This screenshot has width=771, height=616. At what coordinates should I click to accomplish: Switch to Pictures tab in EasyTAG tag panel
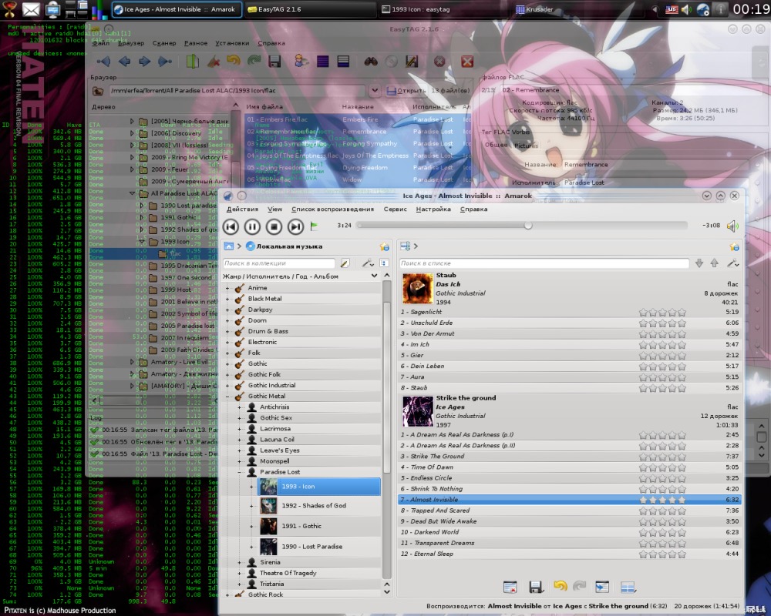[x=526, y=146]
